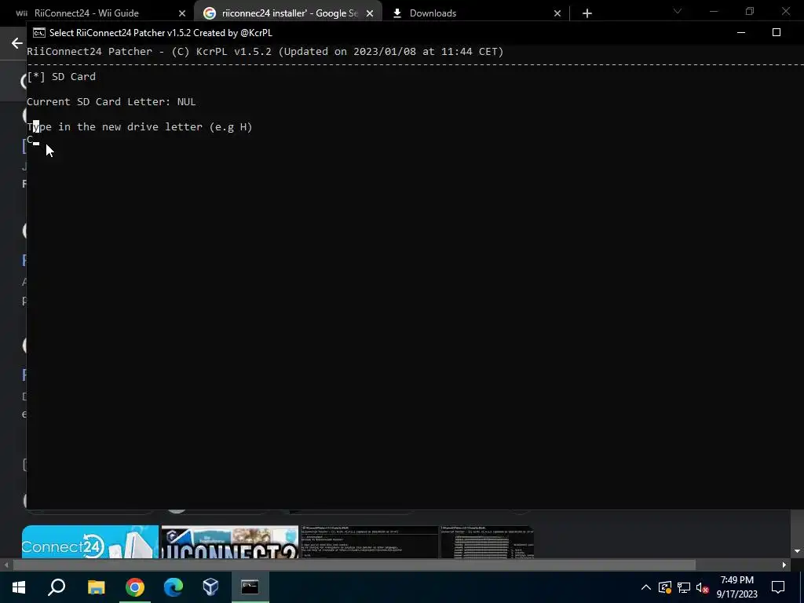804x603 pixels.
Task: Open the Connect24 logo image thumbnail
Action: tap(90, 542)
